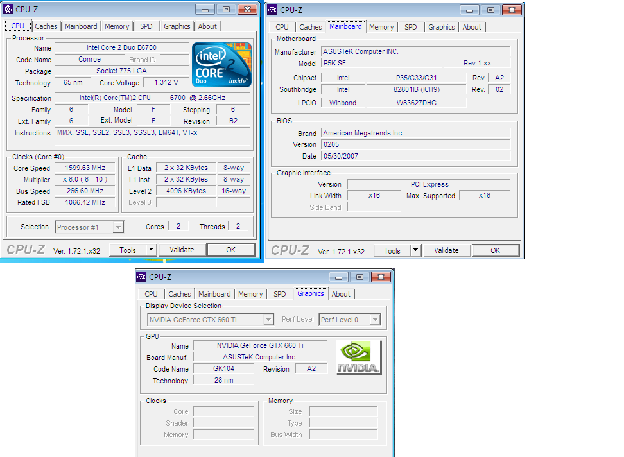Click the BIOS Date value 05/30/2007
624x457 pixels.
(415, 156)
